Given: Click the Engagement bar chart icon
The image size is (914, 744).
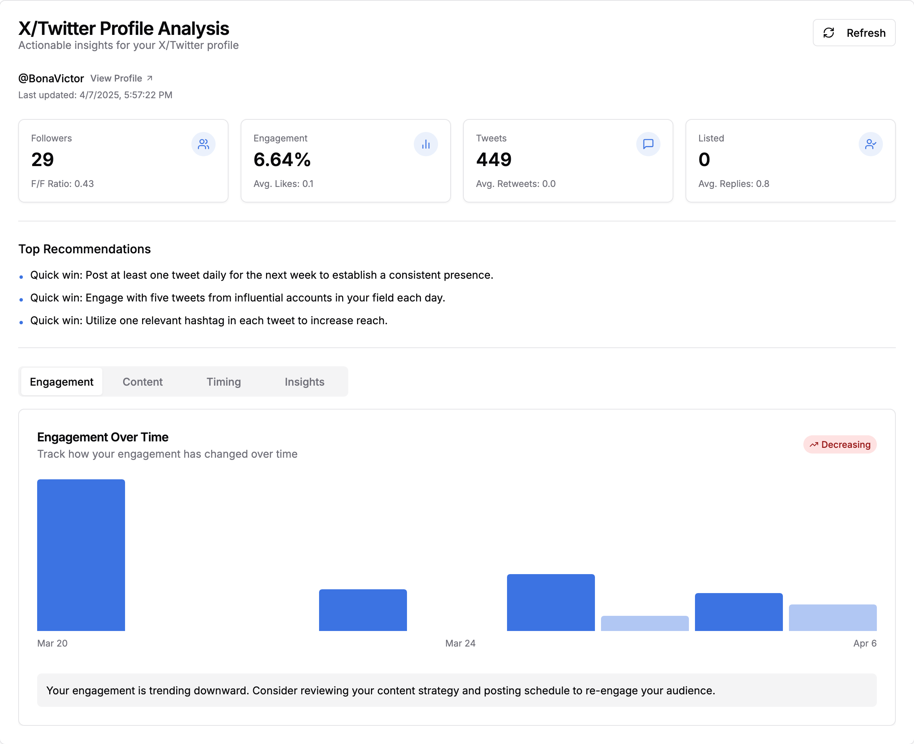Looking at the screenshot, I should click(425, 144).
